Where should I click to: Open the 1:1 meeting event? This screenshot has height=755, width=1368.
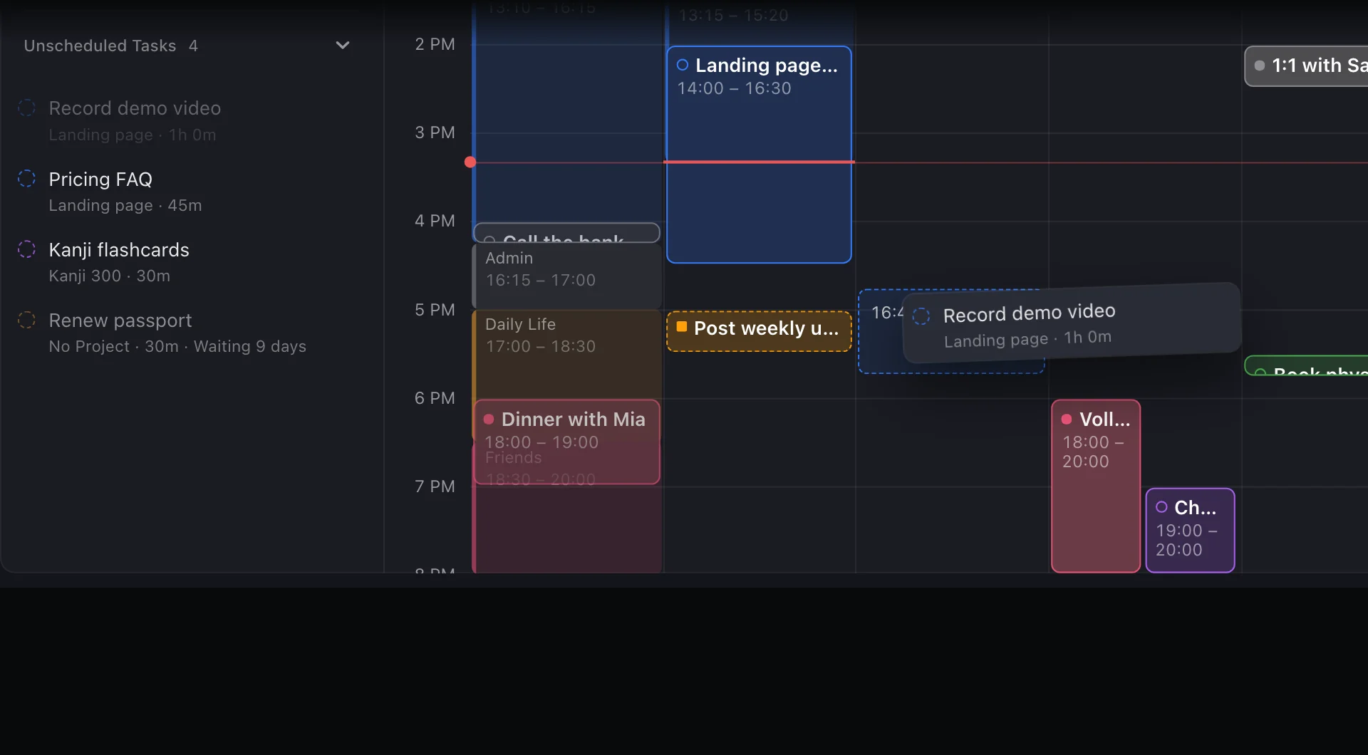click(1307, 66)
